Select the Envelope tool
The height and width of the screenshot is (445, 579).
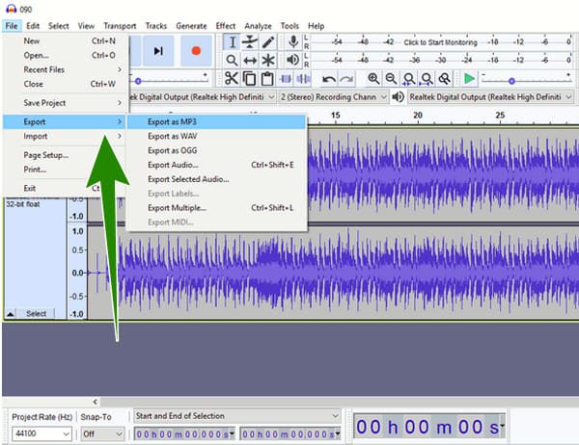pyautogui.click(x=250, y=42)
